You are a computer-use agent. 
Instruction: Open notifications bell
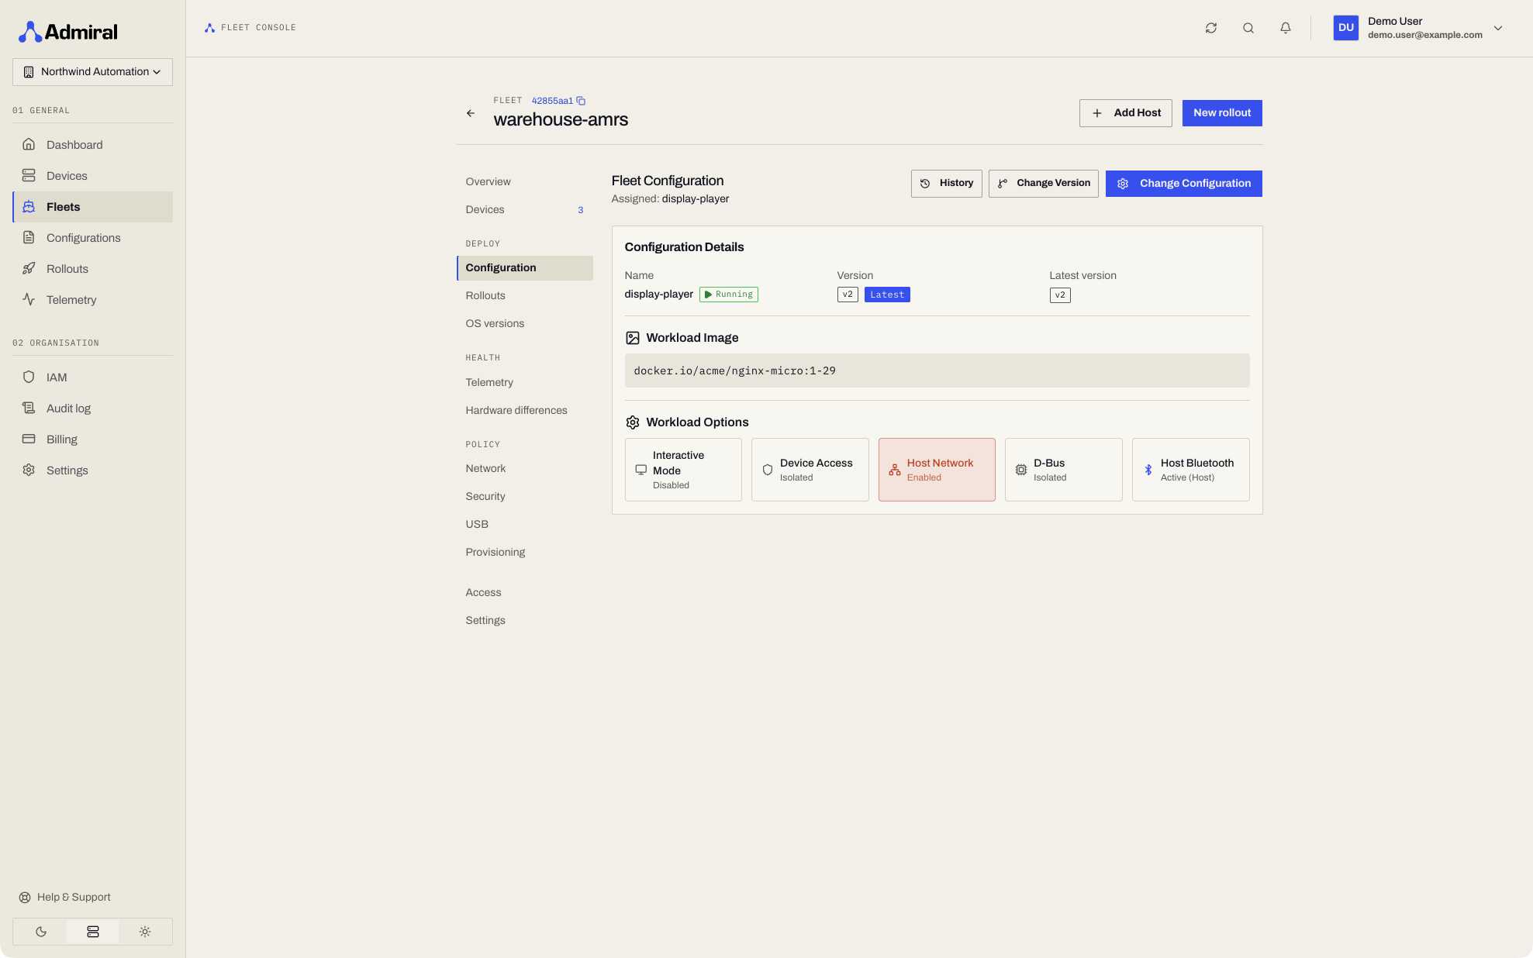1285,28
